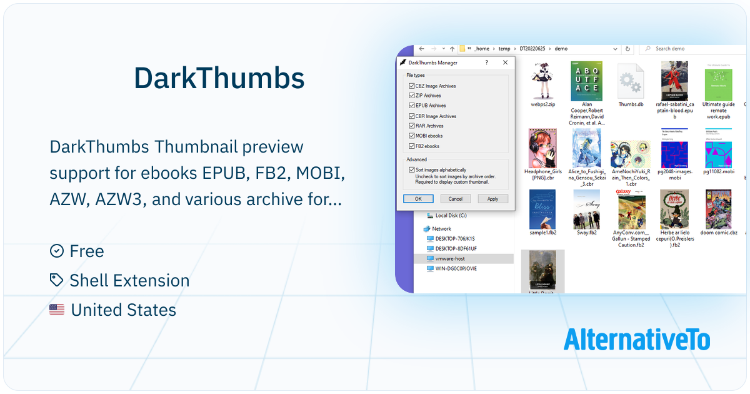Viewport: 750px width, 394px height.
Task: Click the Local Disk (C:) drive icon
Action: (x=430, y=215)
